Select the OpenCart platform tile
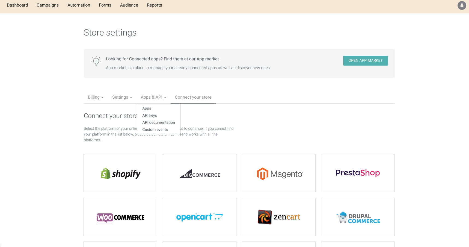Image resolution: width=469 pixels, height=247 pixels. click(x=199, y=217)
